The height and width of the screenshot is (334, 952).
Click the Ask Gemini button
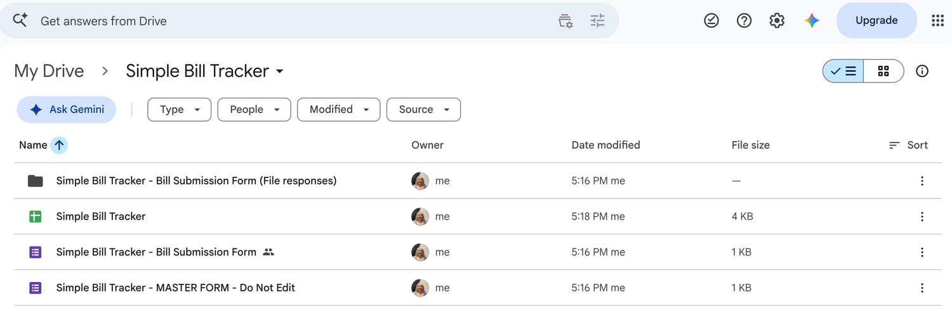pos(67,110)
